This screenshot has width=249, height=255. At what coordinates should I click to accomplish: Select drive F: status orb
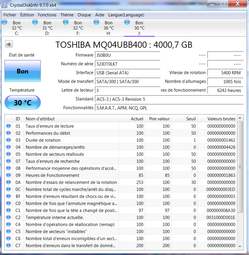[66, 22]
